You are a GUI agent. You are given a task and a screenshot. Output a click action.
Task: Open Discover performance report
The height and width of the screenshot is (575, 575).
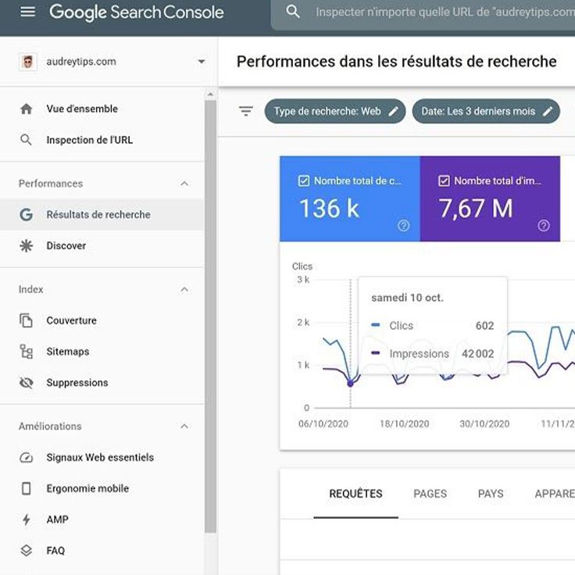click(x=66, y=245)
